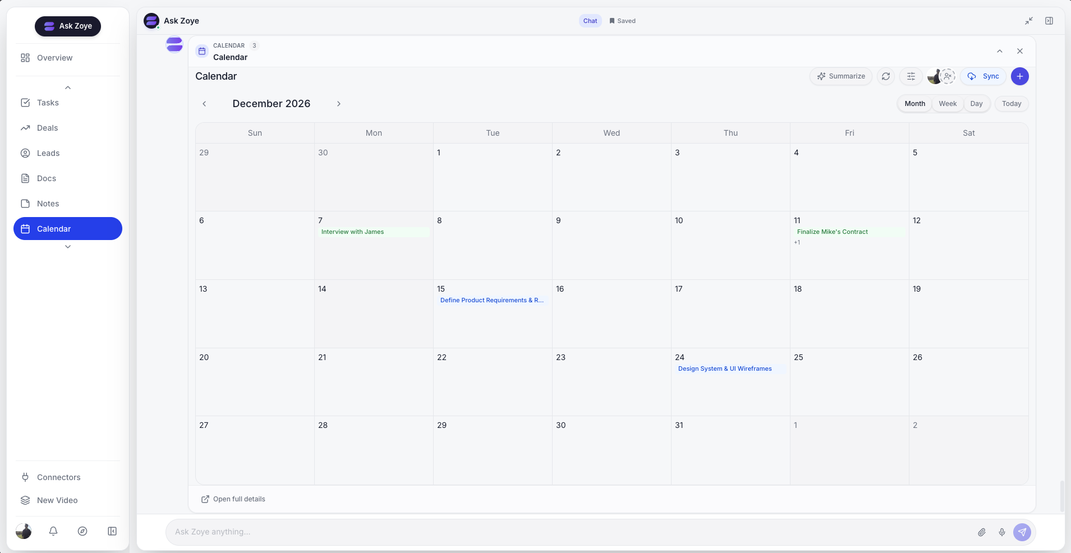Select the Chat tab
1071x553 pixels.
[x=590, y=21]
